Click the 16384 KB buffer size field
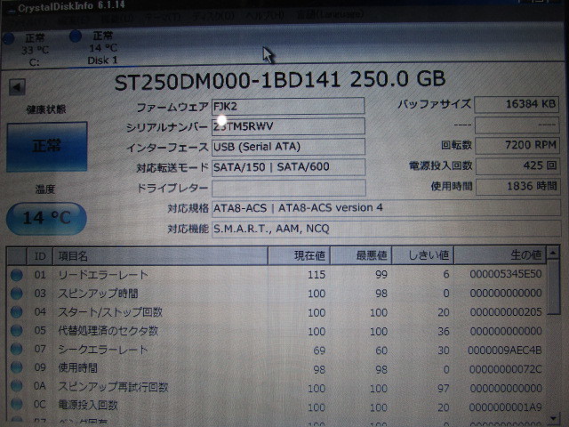 tap(517, 105)
